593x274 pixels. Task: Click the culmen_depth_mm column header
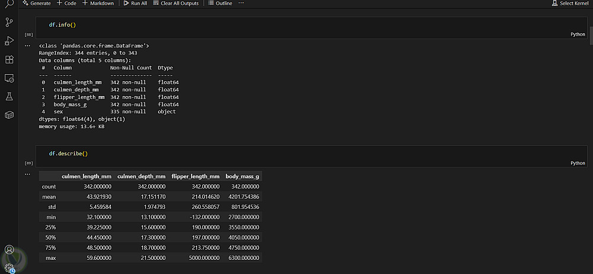tap(142, 176)
